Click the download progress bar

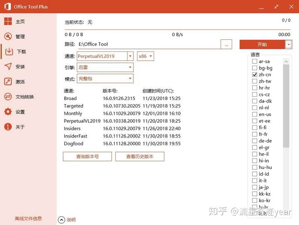pyautogui.click(x=178, y=30)
